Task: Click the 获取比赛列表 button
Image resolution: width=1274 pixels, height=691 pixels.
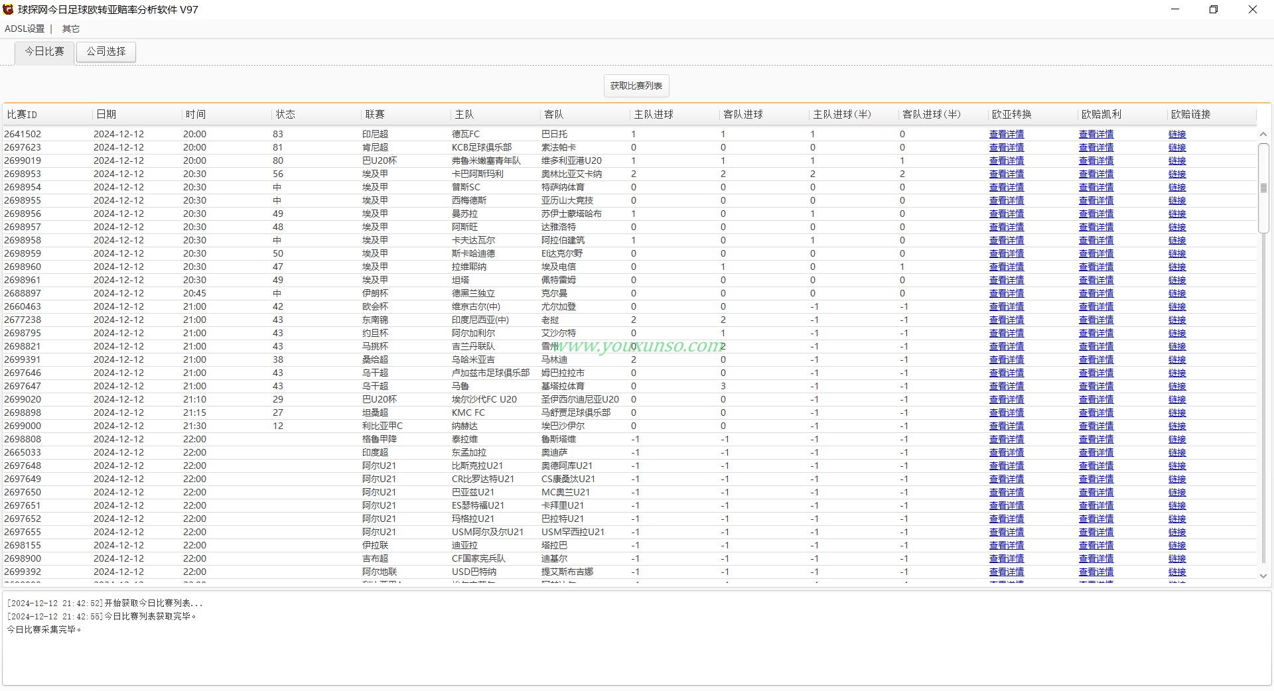Action: point(636,86)
